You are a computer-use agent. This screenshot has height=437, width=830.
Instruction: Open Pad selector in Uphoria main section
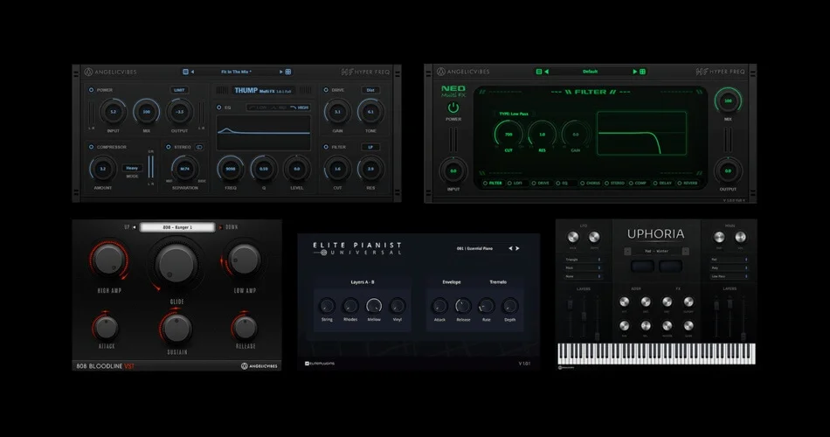pos(729,260)
